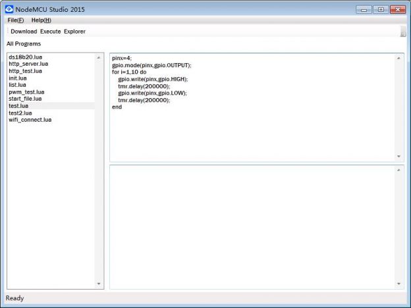Image resolution: width=411 pixels, height=308 pixels.
Task: Select ds18b20.lua in program list
Action: coord(26,57)
